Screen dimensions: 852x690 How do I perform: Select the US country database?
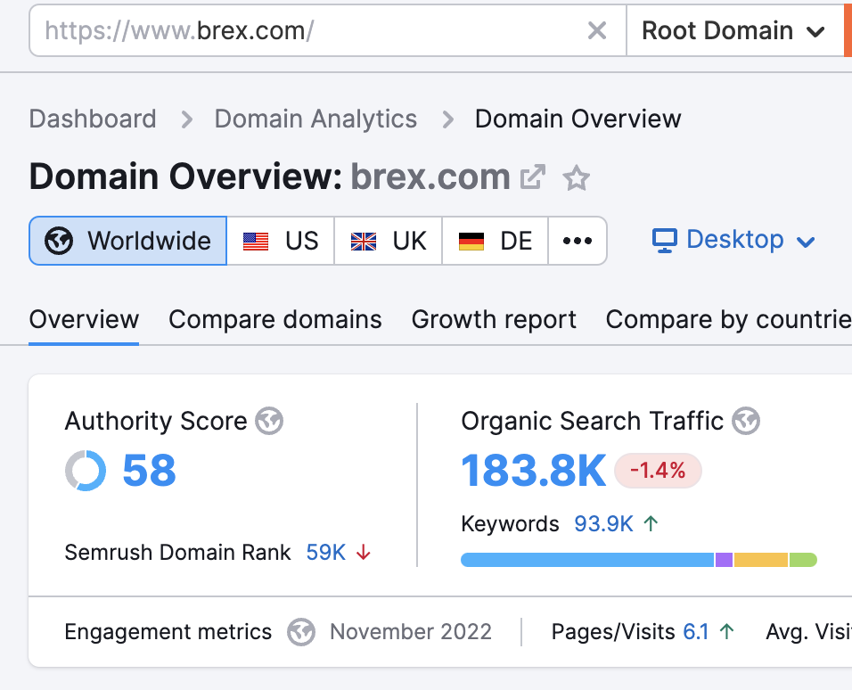281,241
